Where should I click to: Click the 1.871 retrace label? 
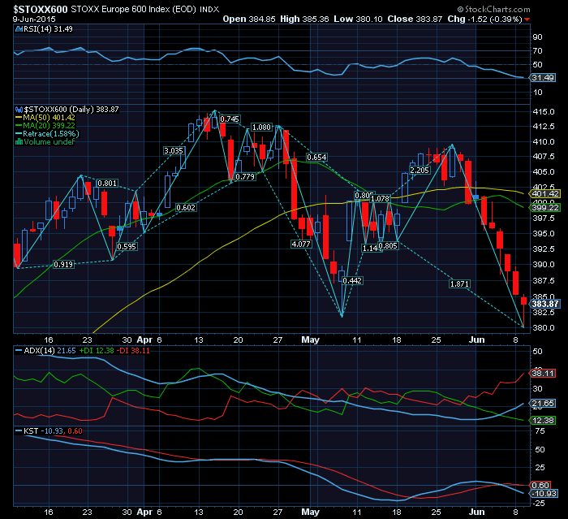(459, 283)
